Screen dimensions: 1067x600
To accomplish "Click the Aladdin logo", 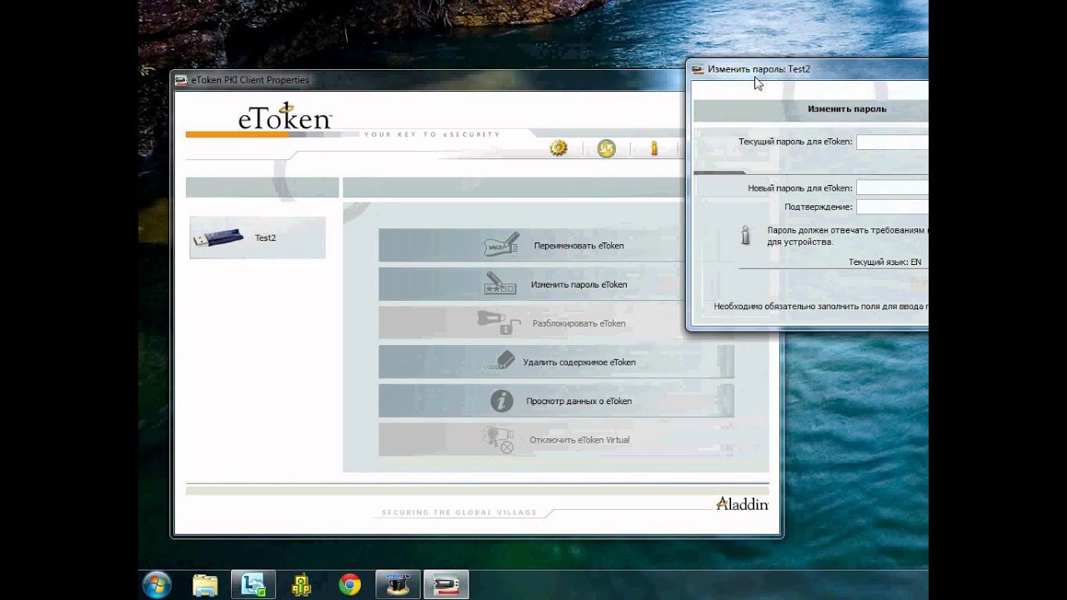I will click(742, 503).
